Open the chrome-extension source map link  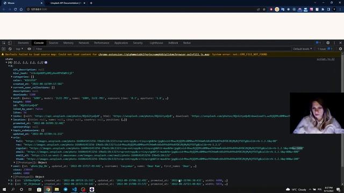point(154,55)
